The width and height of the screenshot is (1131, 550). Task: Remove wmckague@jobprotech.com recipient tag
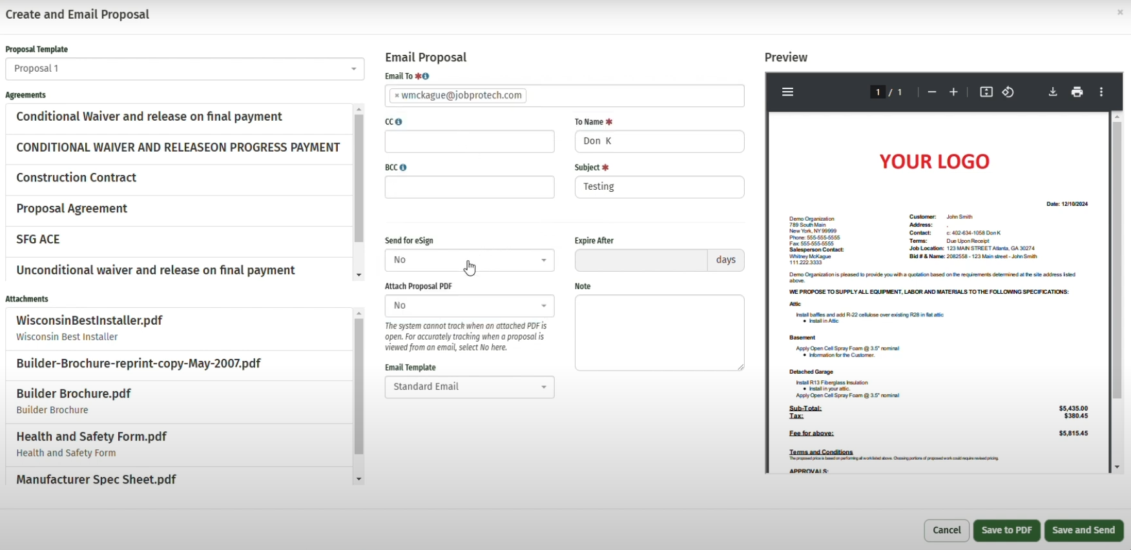pyautogui.click(x=397, y=96)
